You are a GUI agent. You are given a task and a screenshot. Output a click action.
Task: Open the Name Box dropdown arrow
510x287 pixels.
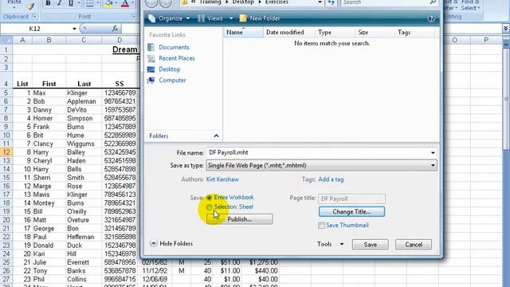point(74,29)
